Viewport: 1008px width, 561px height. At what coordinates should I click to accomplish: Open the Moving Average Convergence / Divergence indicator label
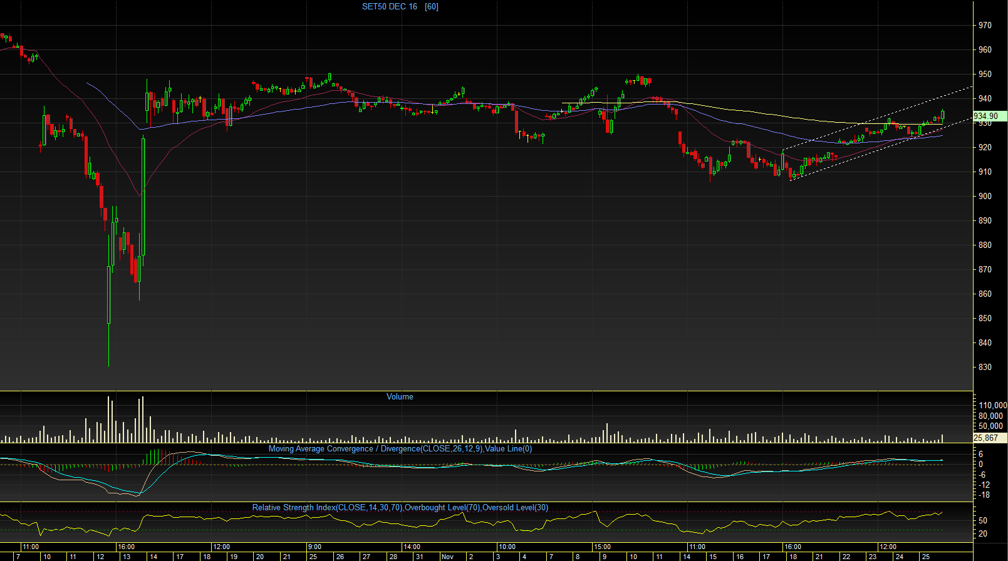coord(400,449)
